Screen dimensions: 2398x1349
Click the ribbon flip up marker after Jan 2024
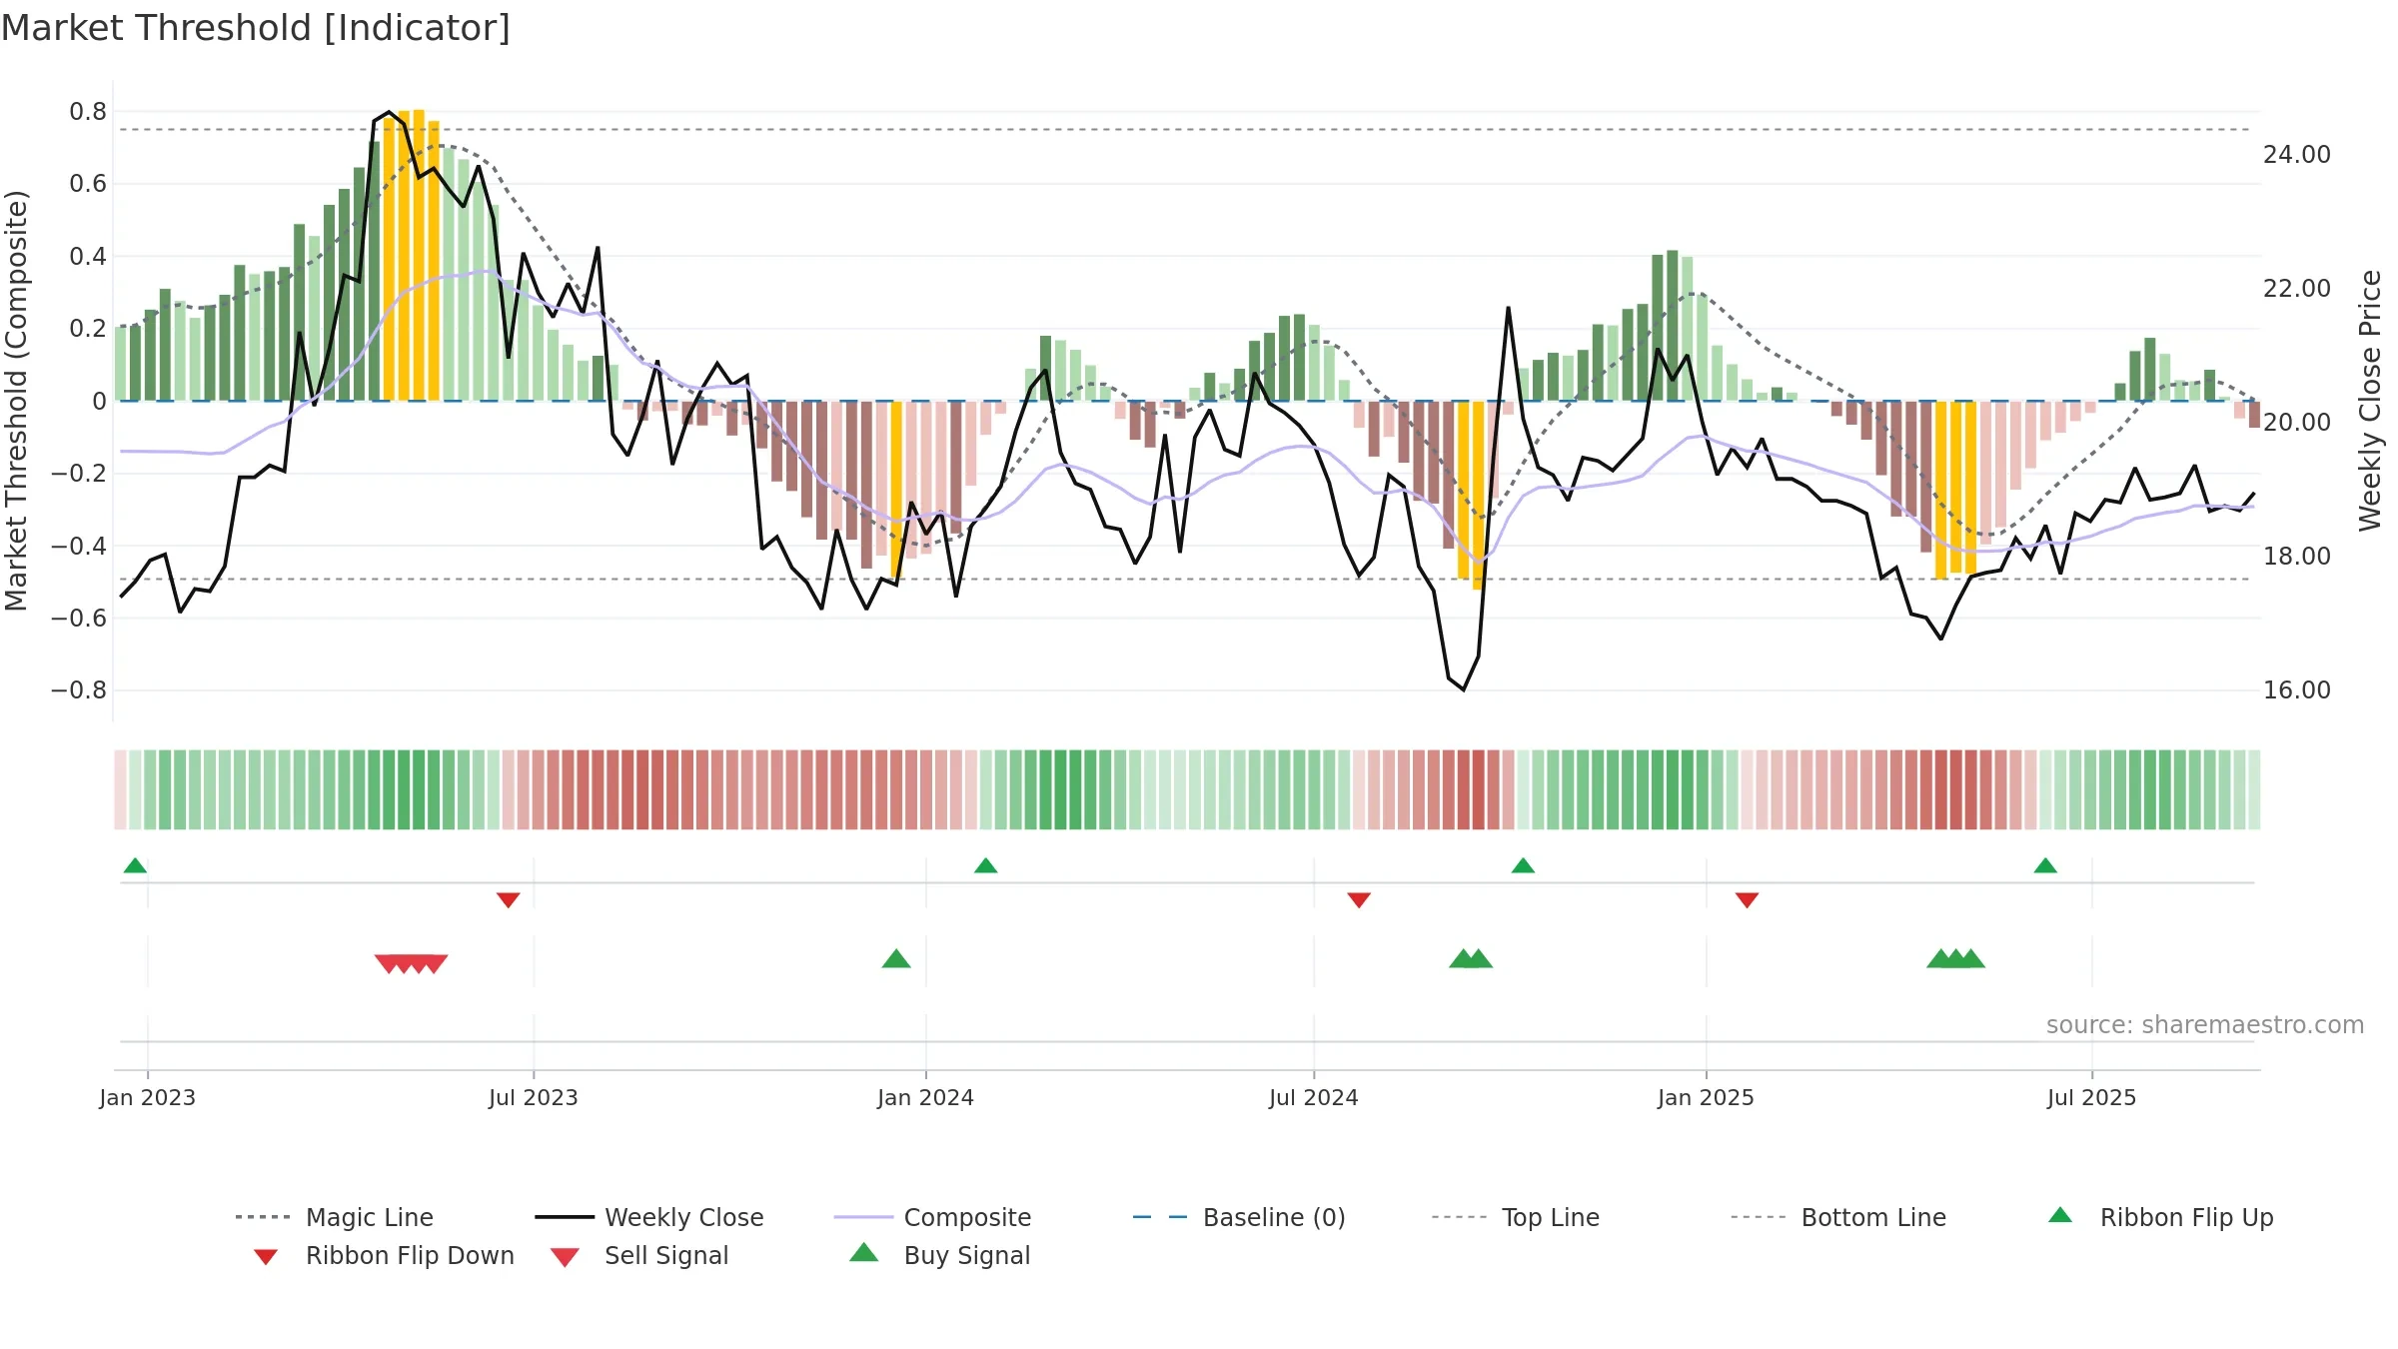coord(986,865)
